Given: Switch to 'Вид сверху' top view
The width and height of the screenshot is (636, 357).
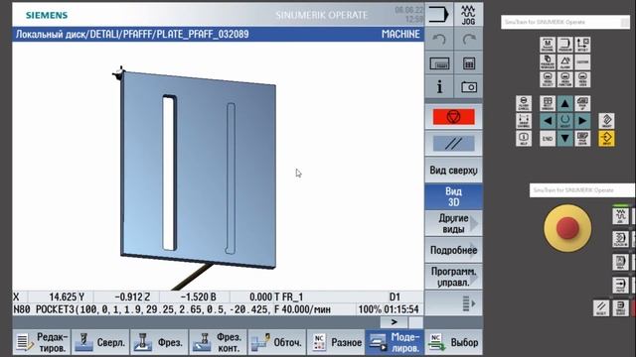Looking at the screenshot, I should pyautogui.click(x=453, y=170).
